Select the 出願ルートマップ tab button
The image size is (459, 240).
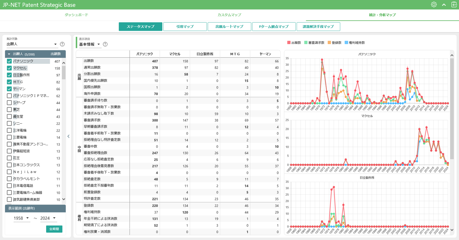pyautogui.click(x=229, y=27)
